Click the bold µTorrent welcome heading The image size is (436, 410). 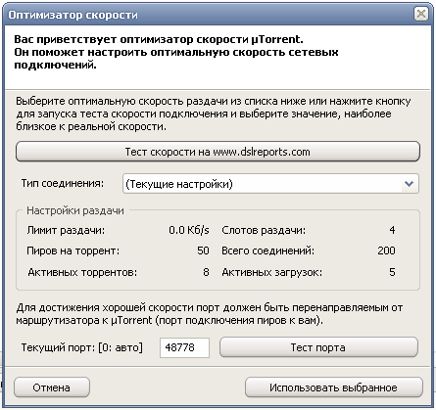click(x=176, y=52)
